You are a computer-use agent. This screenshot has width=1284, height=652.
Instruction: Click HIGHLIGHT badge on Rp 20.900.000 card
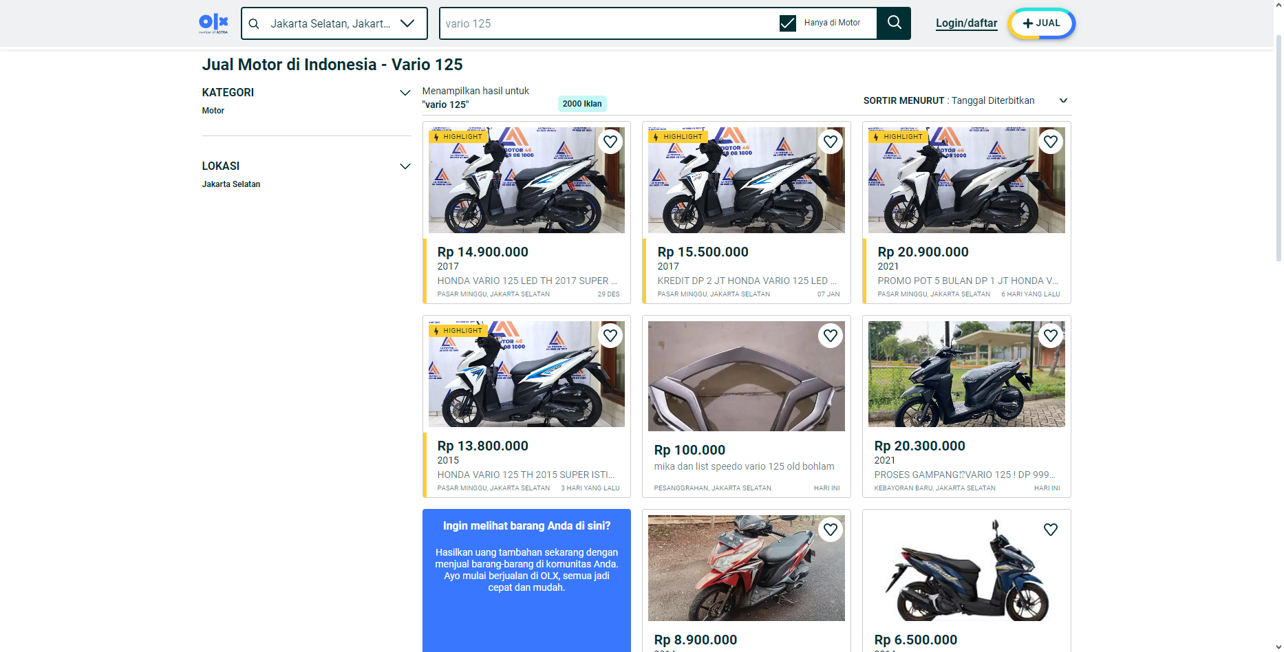(x=899, y=137)
